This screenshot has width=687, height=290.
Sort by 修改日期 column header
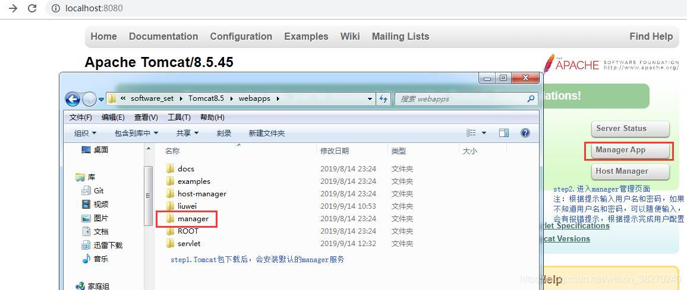(335, 151)
